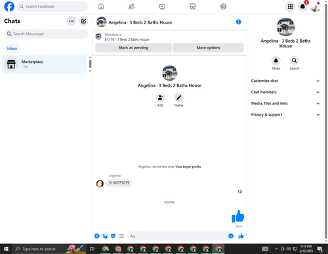Click the More options button
328x254 pixels.
208,48
